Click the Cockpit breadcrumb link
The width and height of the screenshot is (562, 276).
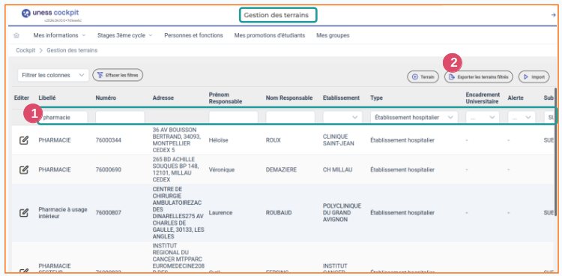25,50
